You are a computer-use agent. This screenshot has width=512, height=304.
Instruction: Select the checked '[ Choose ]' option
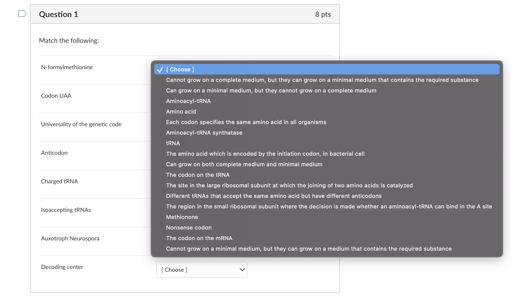[327, 69]
